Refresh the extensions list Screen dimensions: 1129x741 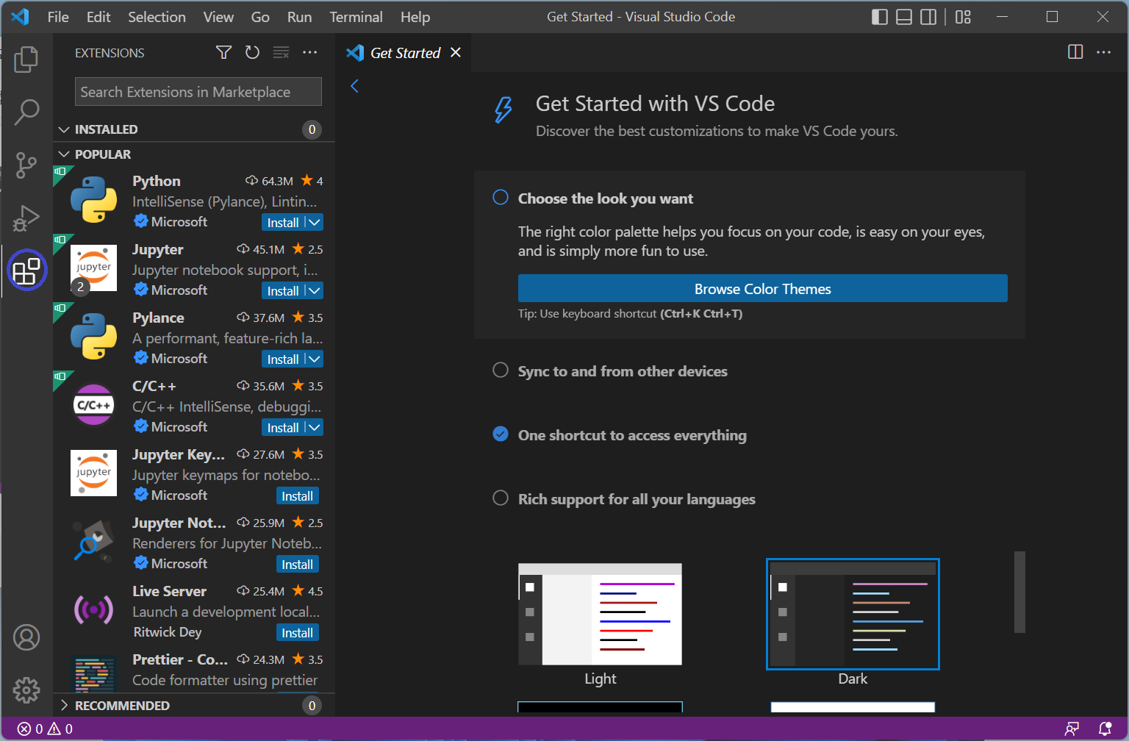pos(252,52)
